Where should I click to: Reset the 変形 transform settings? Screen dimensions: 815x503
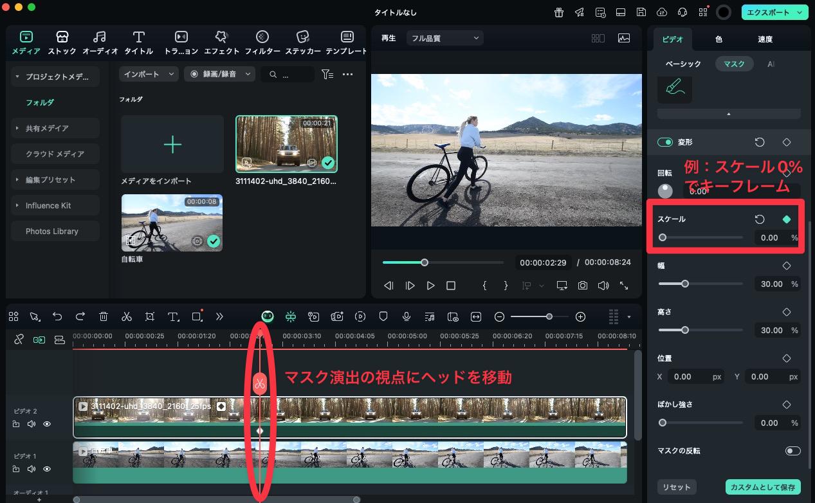759,142
